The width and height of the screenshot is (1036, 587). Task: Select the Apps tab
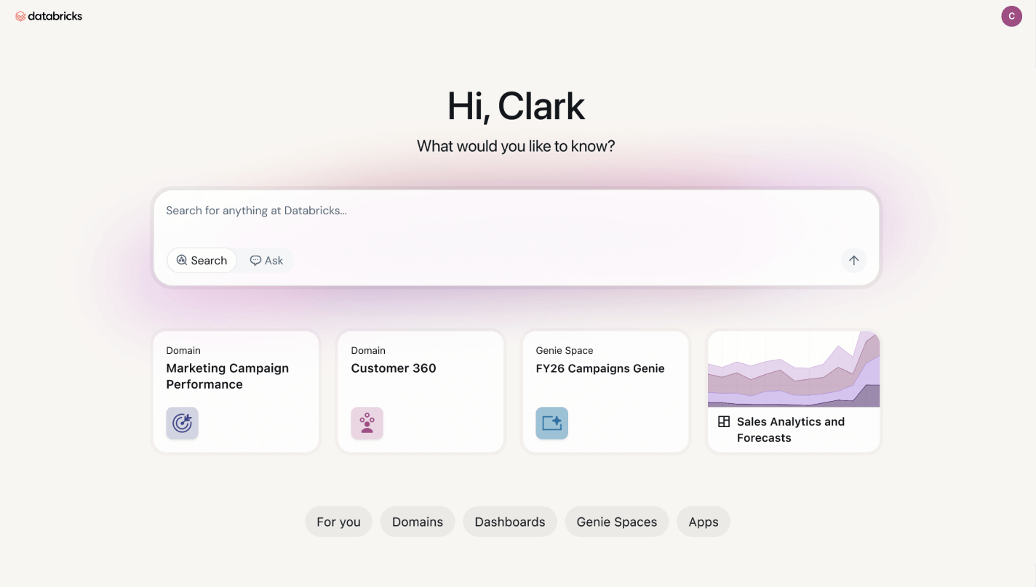[x=704, y=522]
